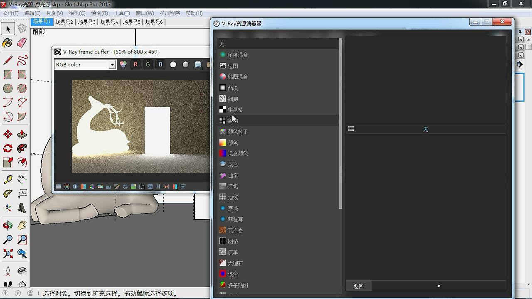The height and width of the screenshot is (299, 532).
Task: Choose 棋盘格 texture from the list
Action: (x=235, y=110)
